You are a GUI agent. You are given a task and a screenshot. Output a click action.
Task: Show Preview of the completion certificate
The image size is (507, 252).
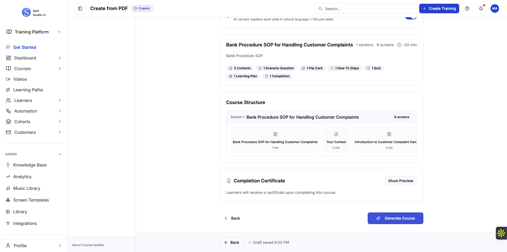401,181
